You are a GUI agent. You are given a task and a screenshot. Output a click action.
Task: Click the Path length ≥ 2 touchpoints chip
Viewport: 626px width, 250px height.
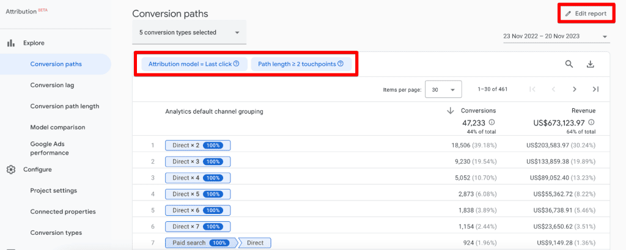pos(301,64)
